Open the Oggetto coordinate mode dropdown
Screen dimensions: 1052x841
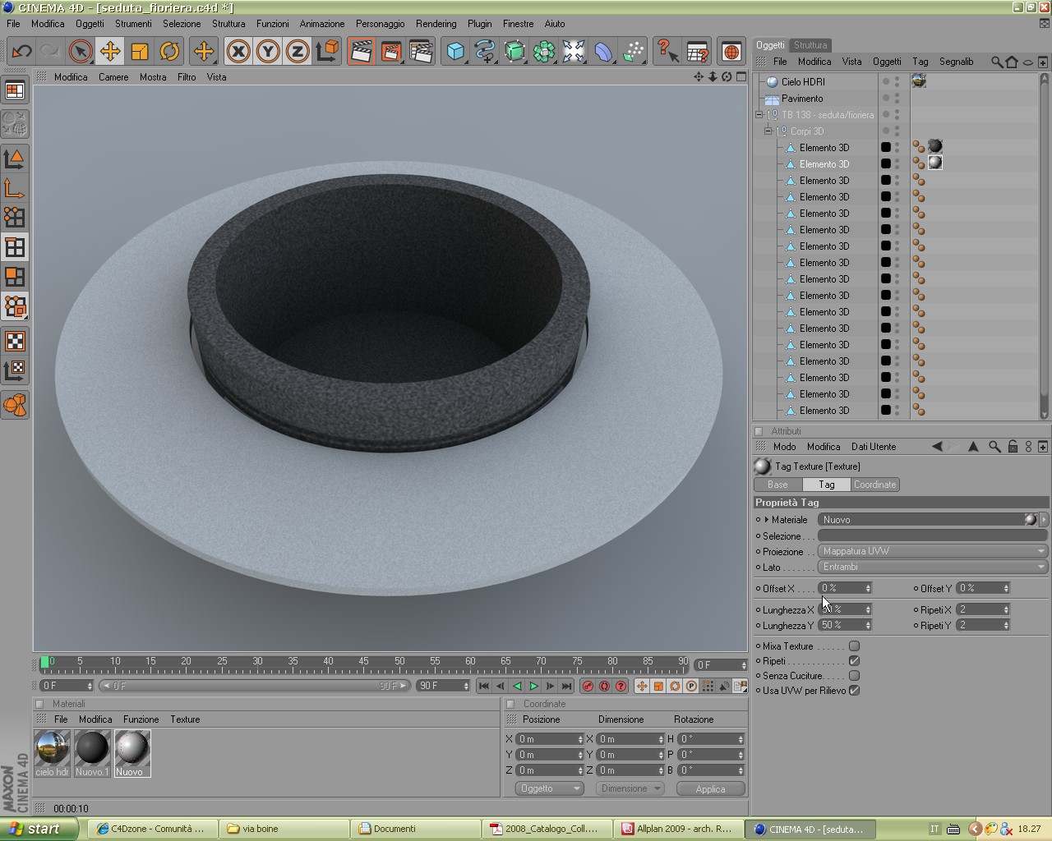(549, 788)
